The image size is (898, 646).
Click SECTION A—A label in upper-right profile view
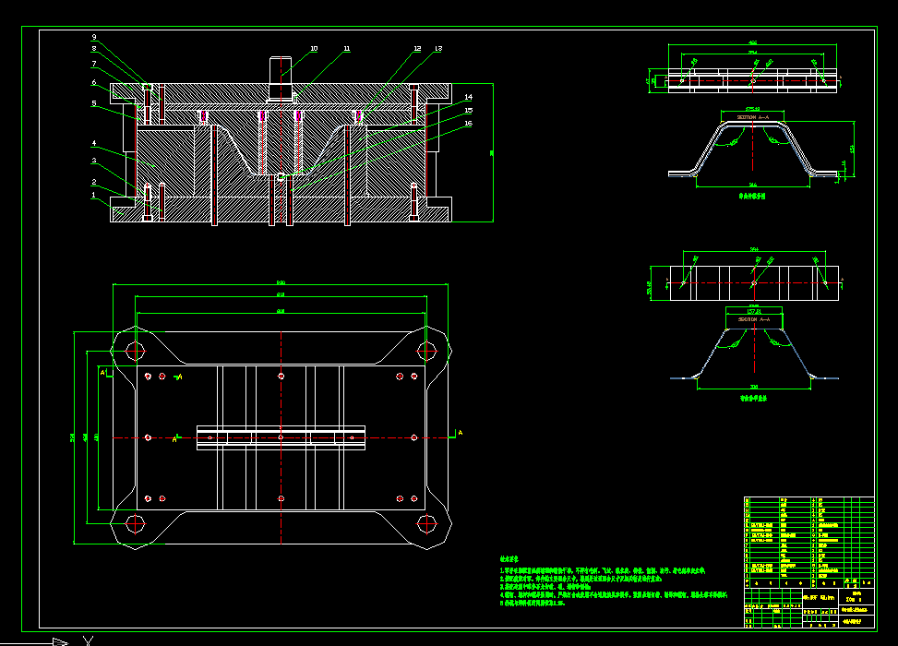point(752,117)
